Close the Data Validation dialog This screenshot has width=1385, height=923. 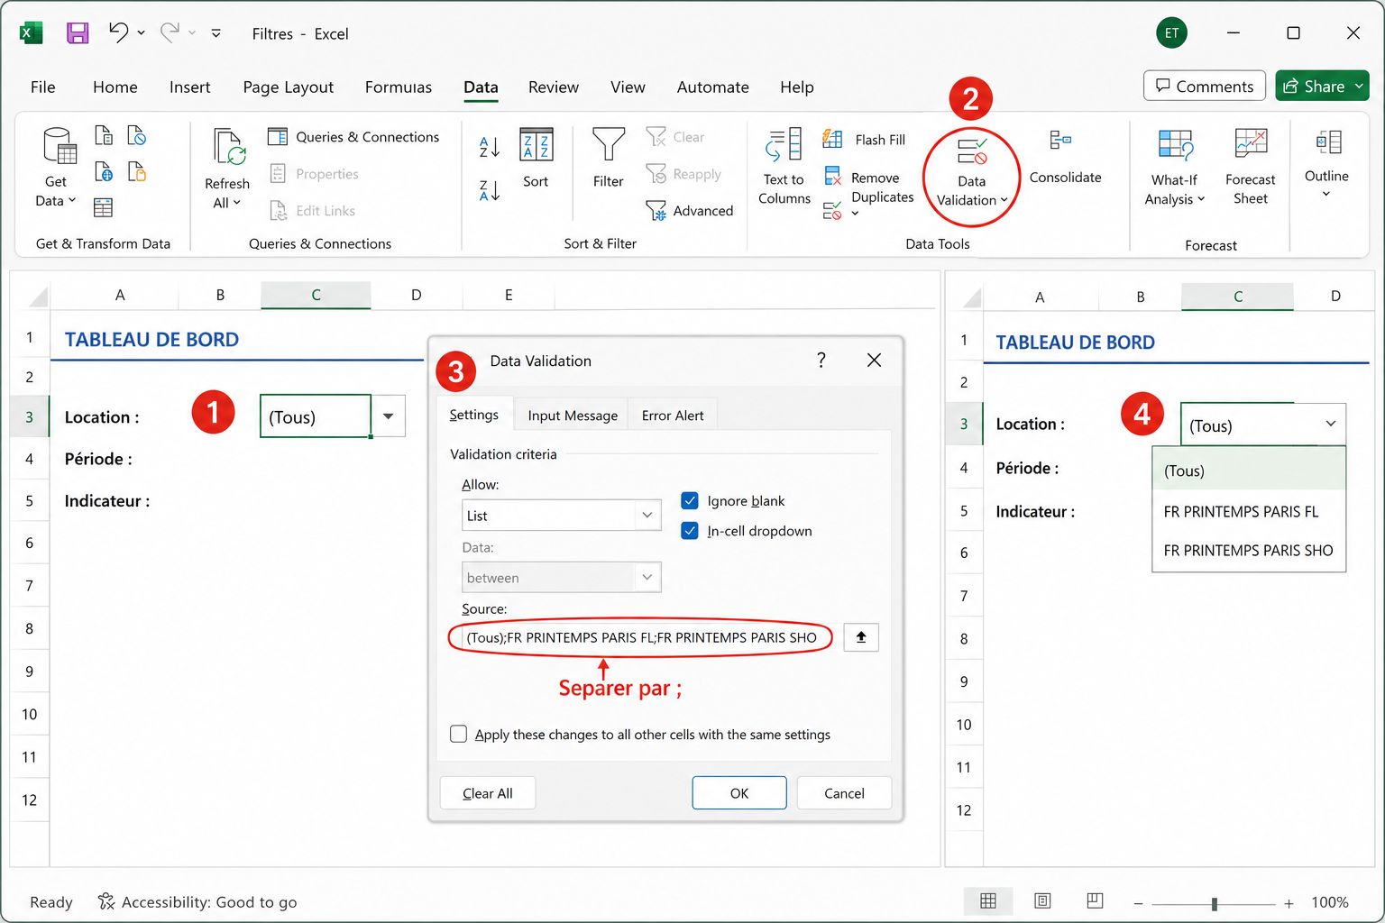tap(874, 360)
